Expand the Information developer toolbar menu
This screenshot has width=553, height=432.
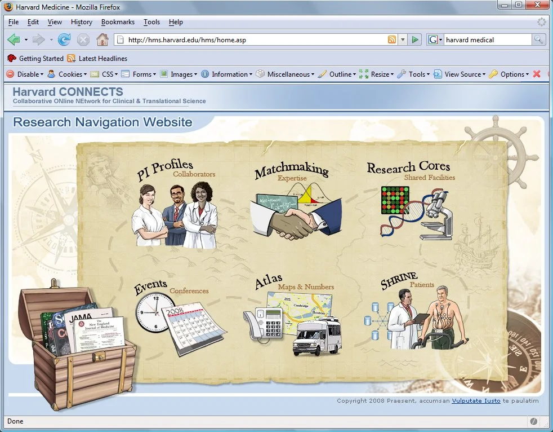(x=227, y=74)
